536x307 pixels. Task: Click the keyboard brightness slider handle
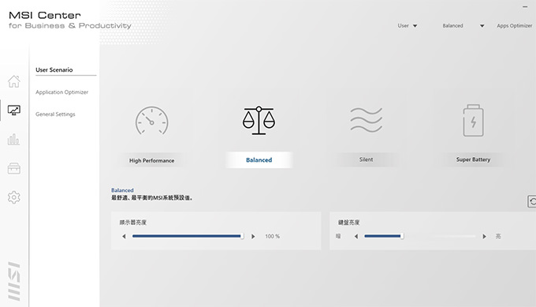pyautogui.click(x=402, y=236)
